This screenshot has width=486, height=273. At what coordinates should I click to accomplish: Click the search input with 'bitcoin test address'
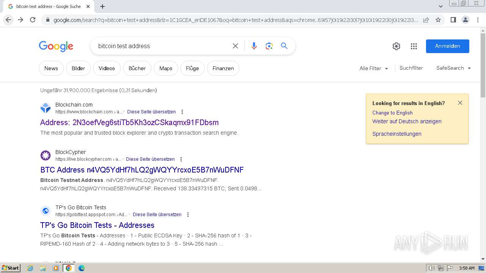(161, 46)
